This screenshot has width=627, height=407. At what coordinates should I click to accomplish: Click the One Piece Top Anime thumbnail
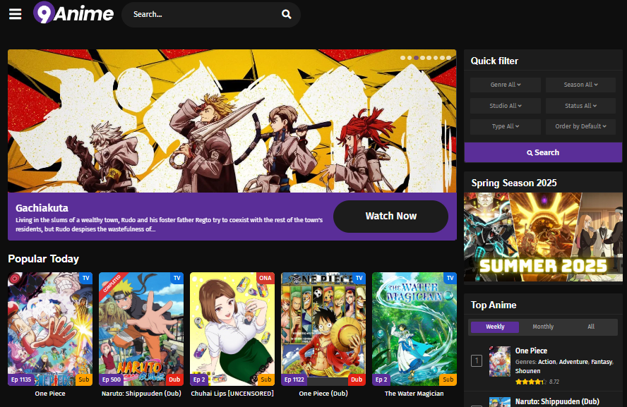500,361
